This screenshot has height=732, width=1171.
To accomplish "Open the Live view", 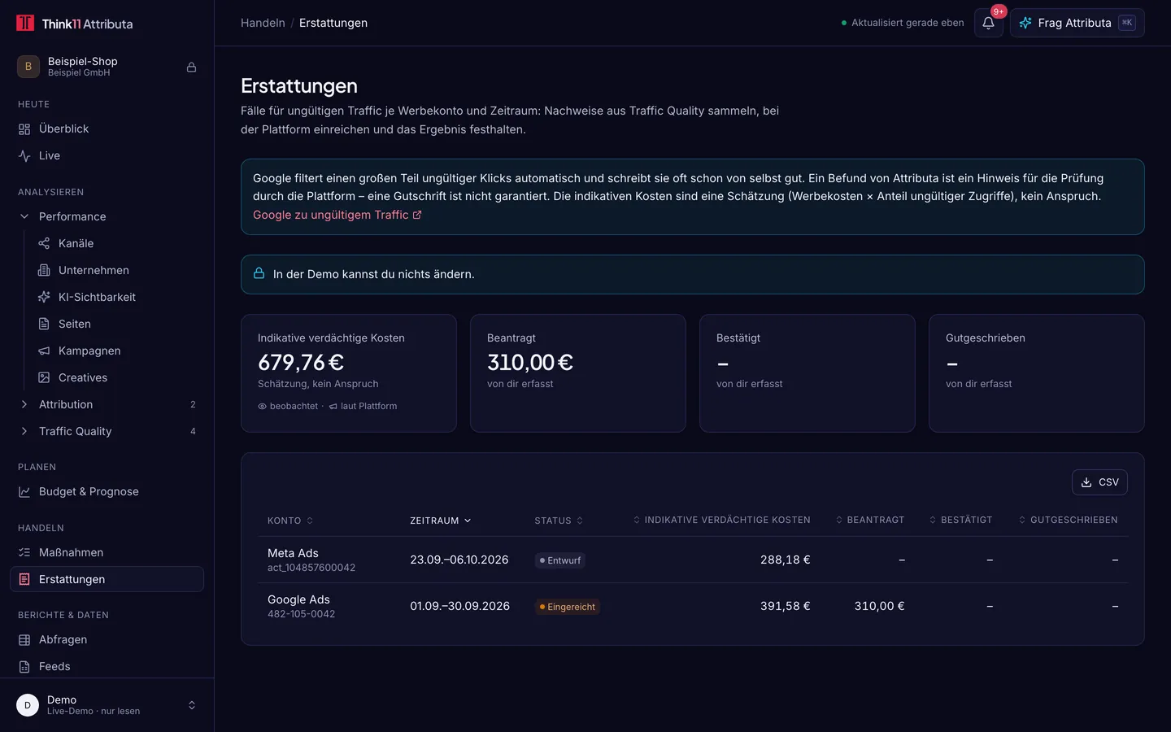I will point(107,155).
